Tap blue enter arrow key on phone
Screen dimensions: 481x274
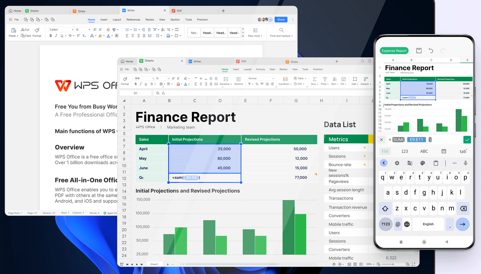coord(462,224)
